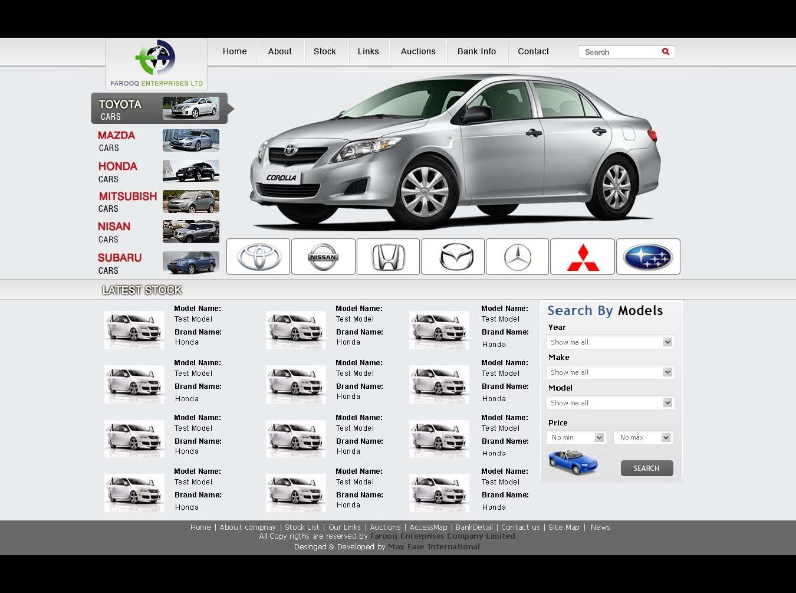Click the Contact us footer link
This screenshot has height=593, width=796.
pos(521,528)
